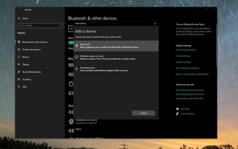Click the plus icon beside Everything else
The width and height of the screenshot is (238, 149).
point(76,69)
